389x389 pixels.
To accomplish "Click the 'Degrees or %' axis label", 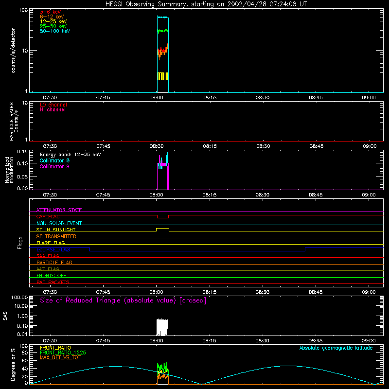I will tap(13, 364).
